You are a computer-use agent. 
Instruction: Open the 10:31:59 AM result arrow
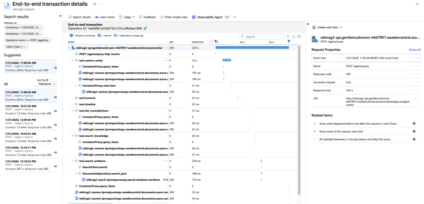(55, 111)
